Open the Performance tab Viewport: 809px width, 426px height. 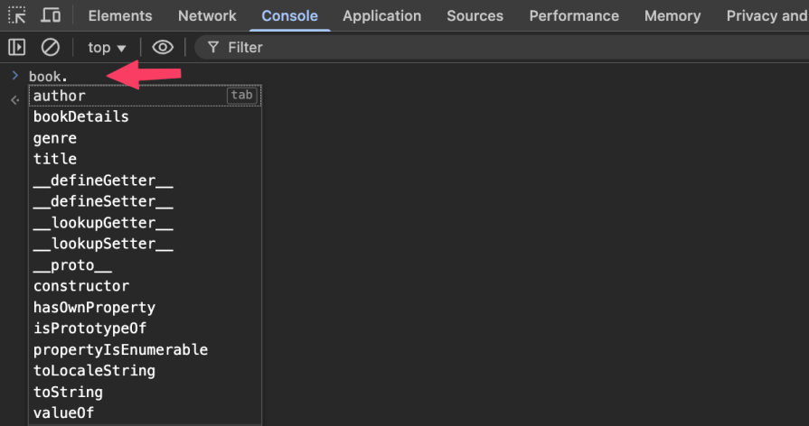coord(574,16)
